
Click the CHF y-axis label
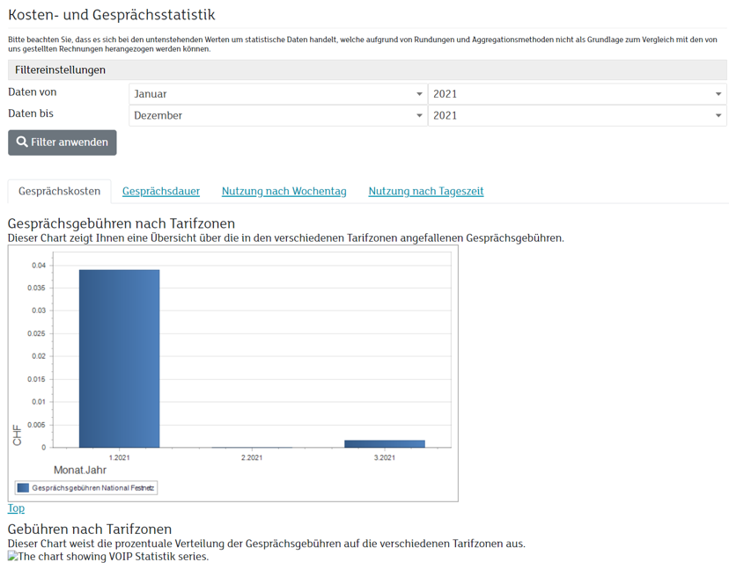(18, 435)
